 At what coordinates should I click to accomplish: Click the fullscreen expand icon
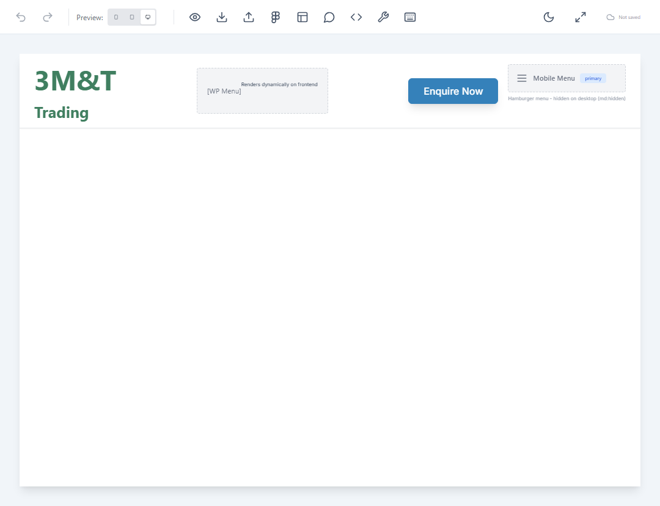pyautogui.click(x=581, y=17)
